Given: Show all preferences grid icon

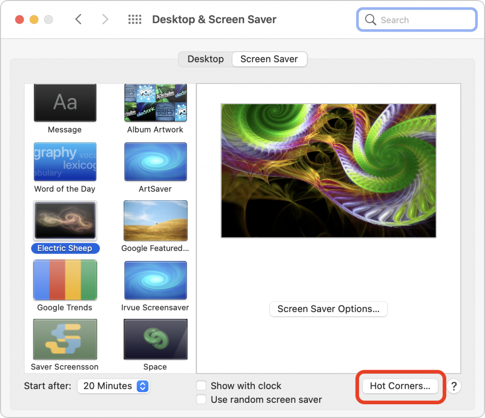Looking at the screenshot, I should coord(135,19).
